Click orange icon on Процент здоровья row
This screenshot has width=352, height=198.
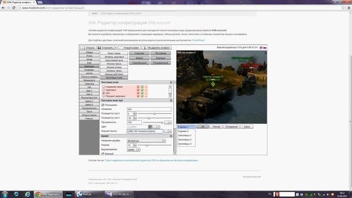pyautogui.click(x=146, y=96)
